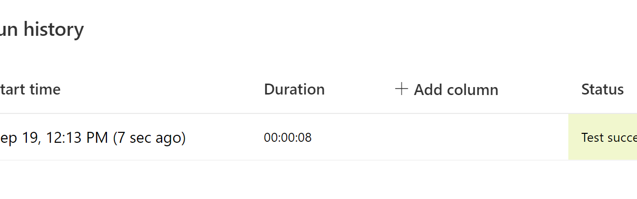Click the word "Test" in the status cell

coord(592,138)
